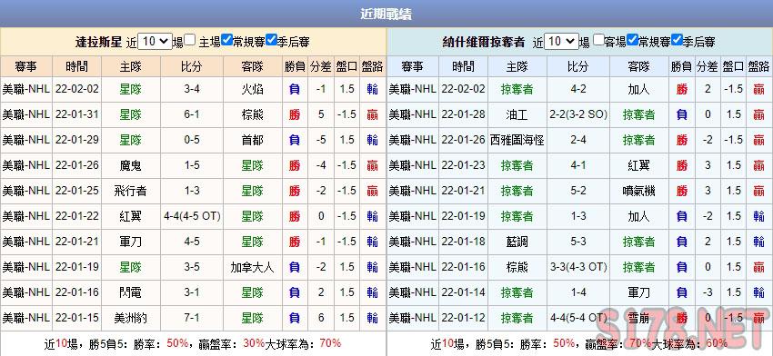Click the 3-3(4-3 OT) score cell
Image resolution: width=773 pixels, height=356 pixels.
578,267
